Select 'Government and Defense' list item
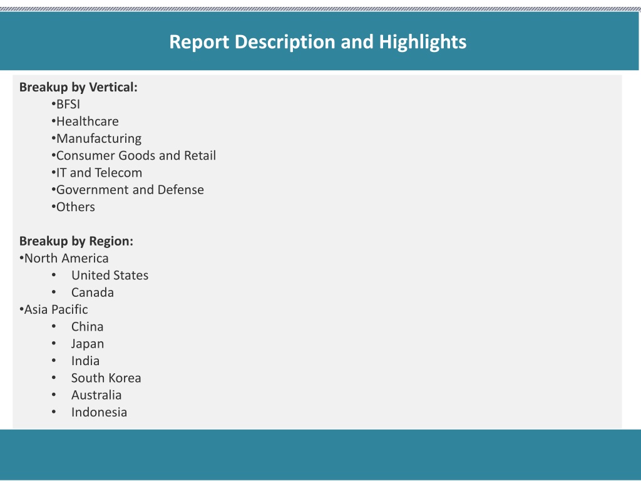Viewport: 641px width, 481px height. click(130, 190)
